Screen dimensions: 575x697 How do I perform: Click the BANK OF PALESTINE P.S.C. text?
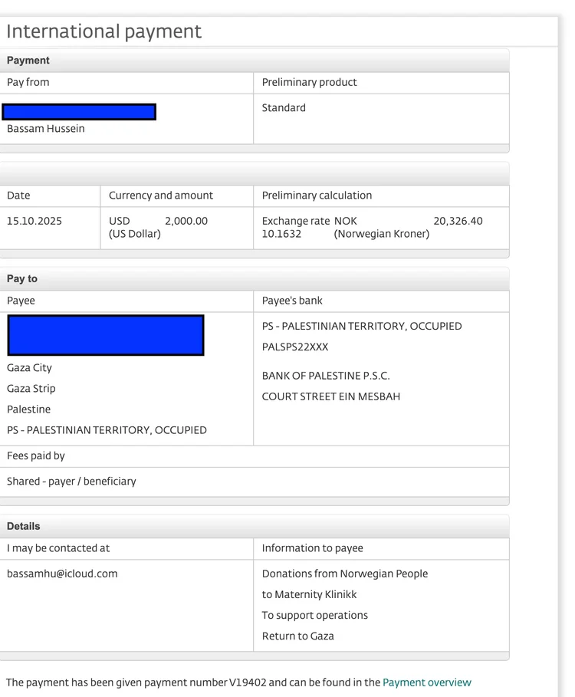coord(326,376)
